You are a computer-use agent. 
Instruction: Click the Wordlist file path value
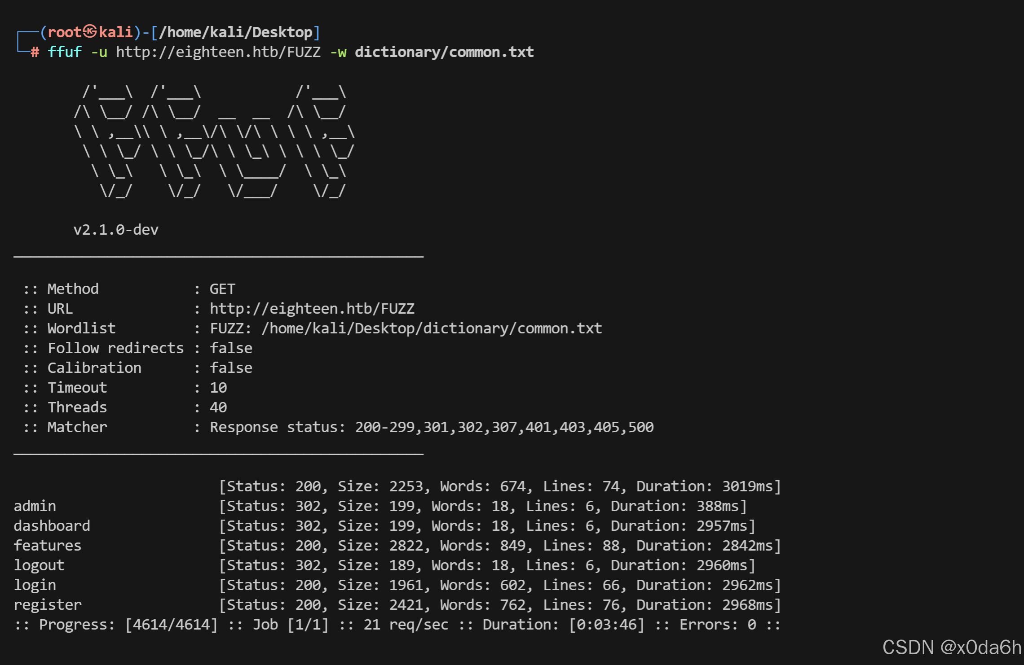(432, 328)
